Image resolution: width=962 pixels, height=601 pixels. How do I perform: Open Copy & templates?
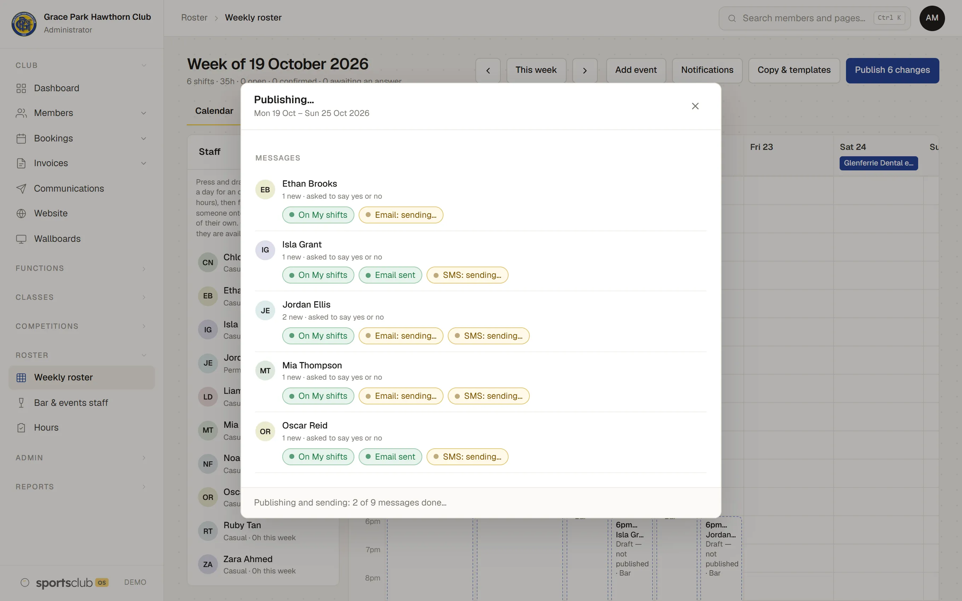(794, 70)
